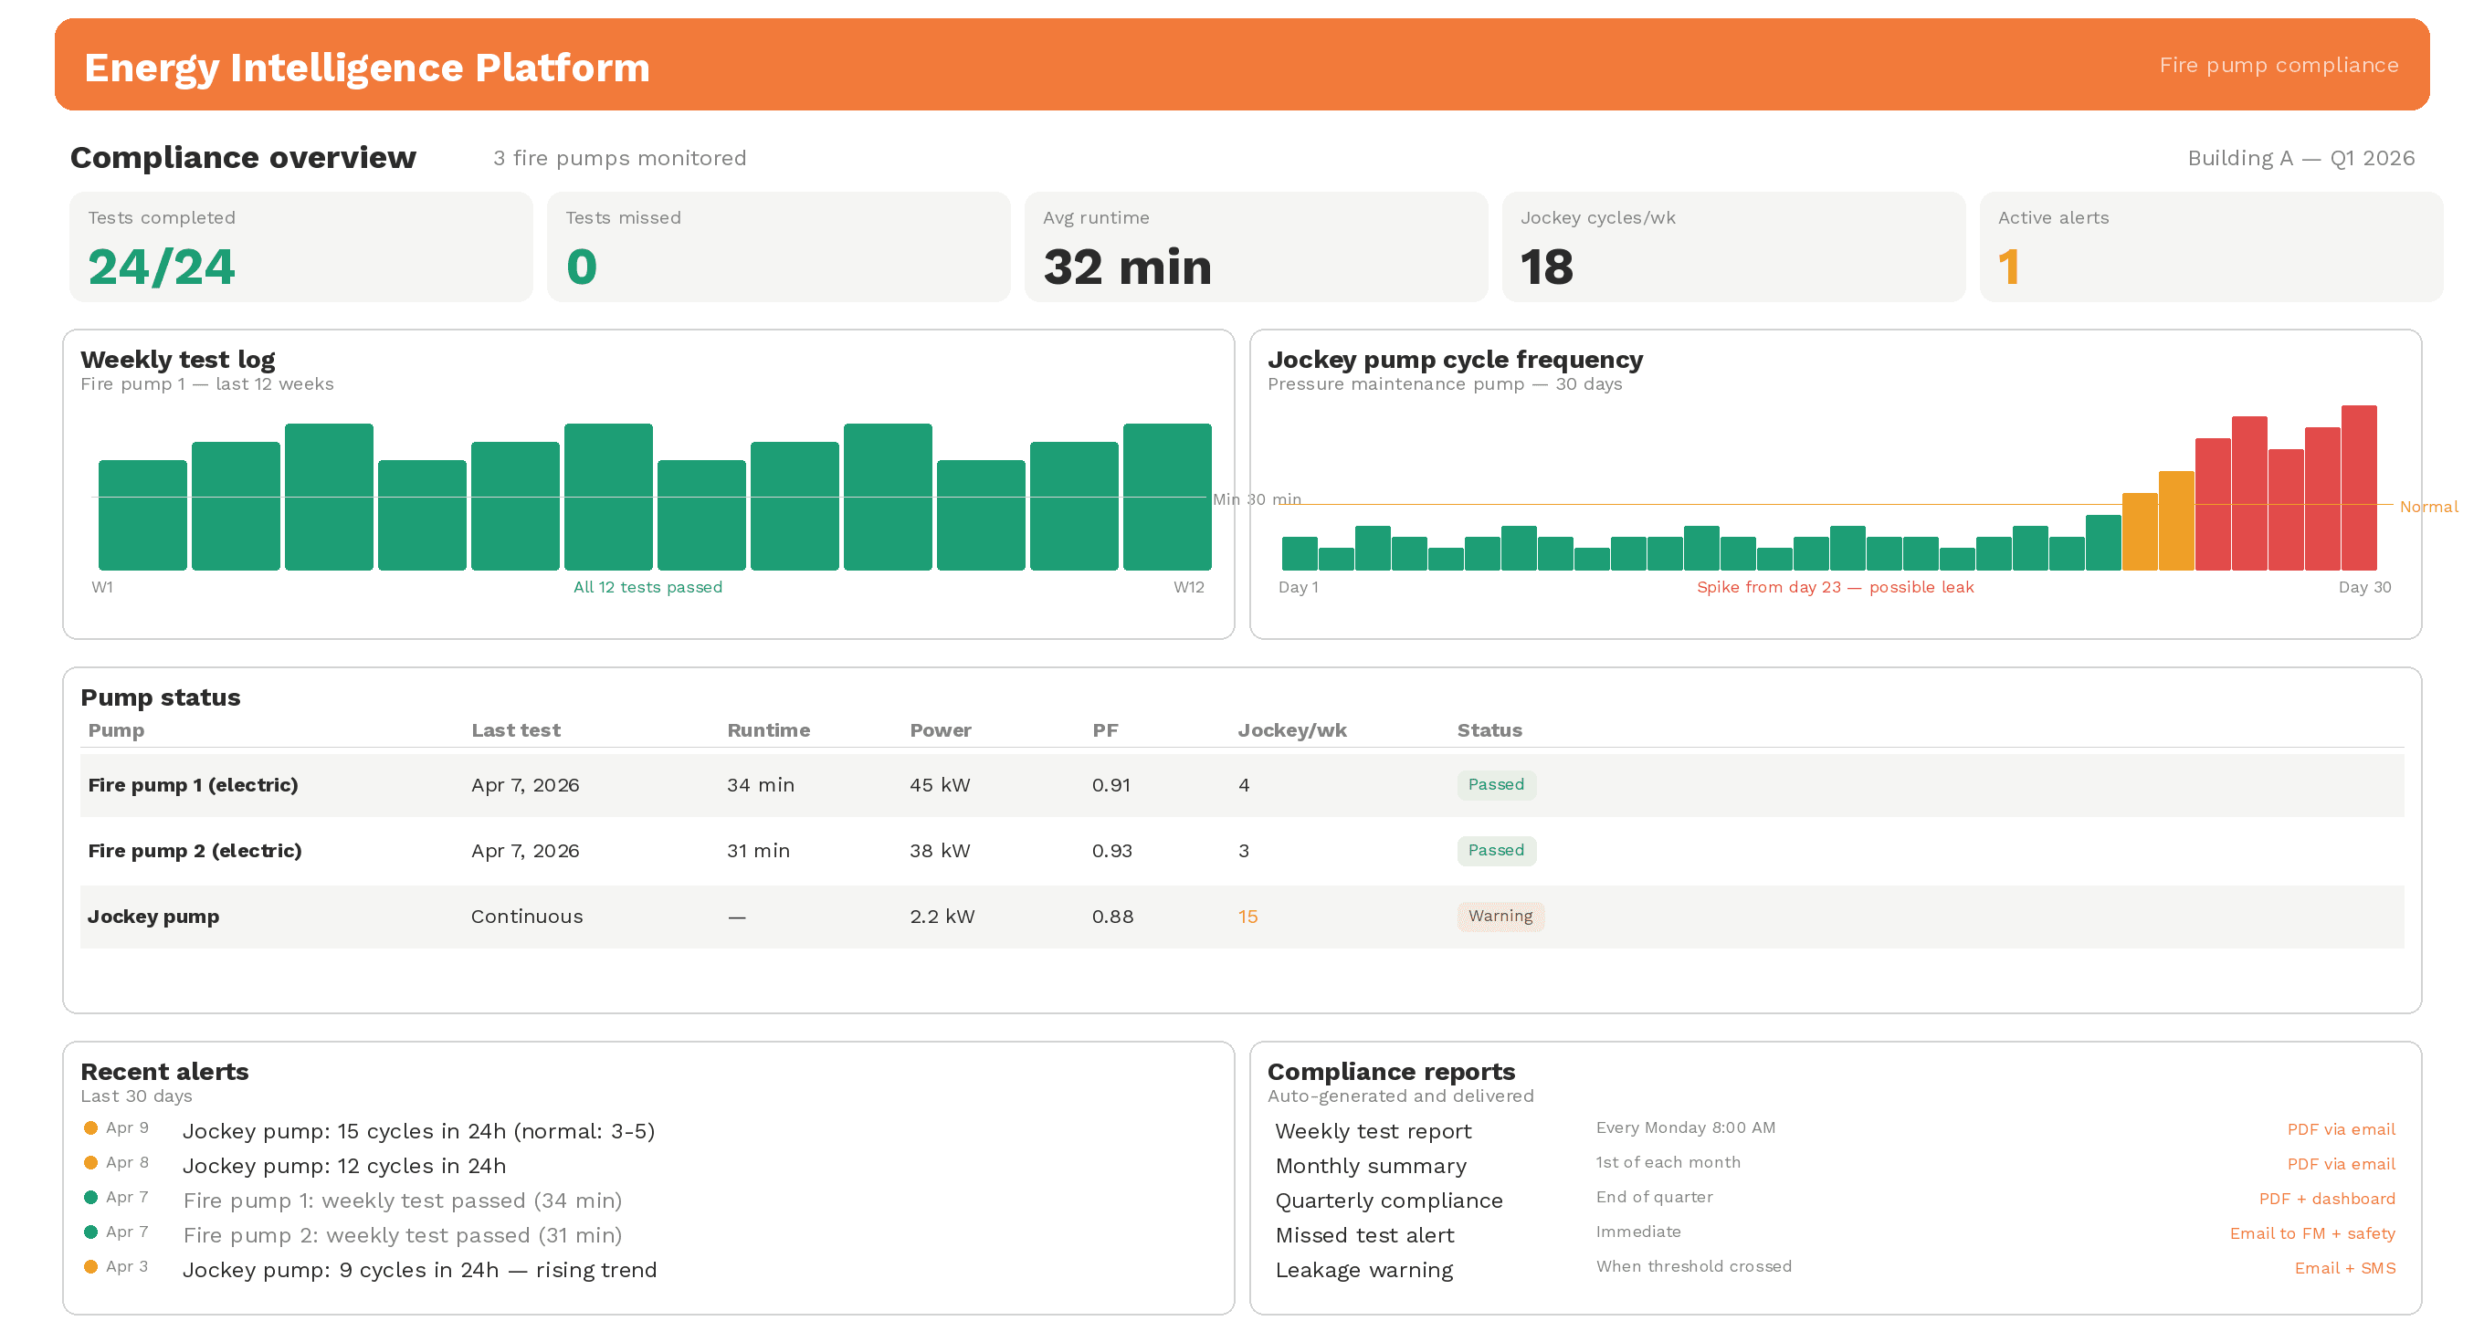Viewport: 2484px width, 1342px height.
Task: Expand the Fire pump 1 last 12 weeks selector
Action: (207, 383)
